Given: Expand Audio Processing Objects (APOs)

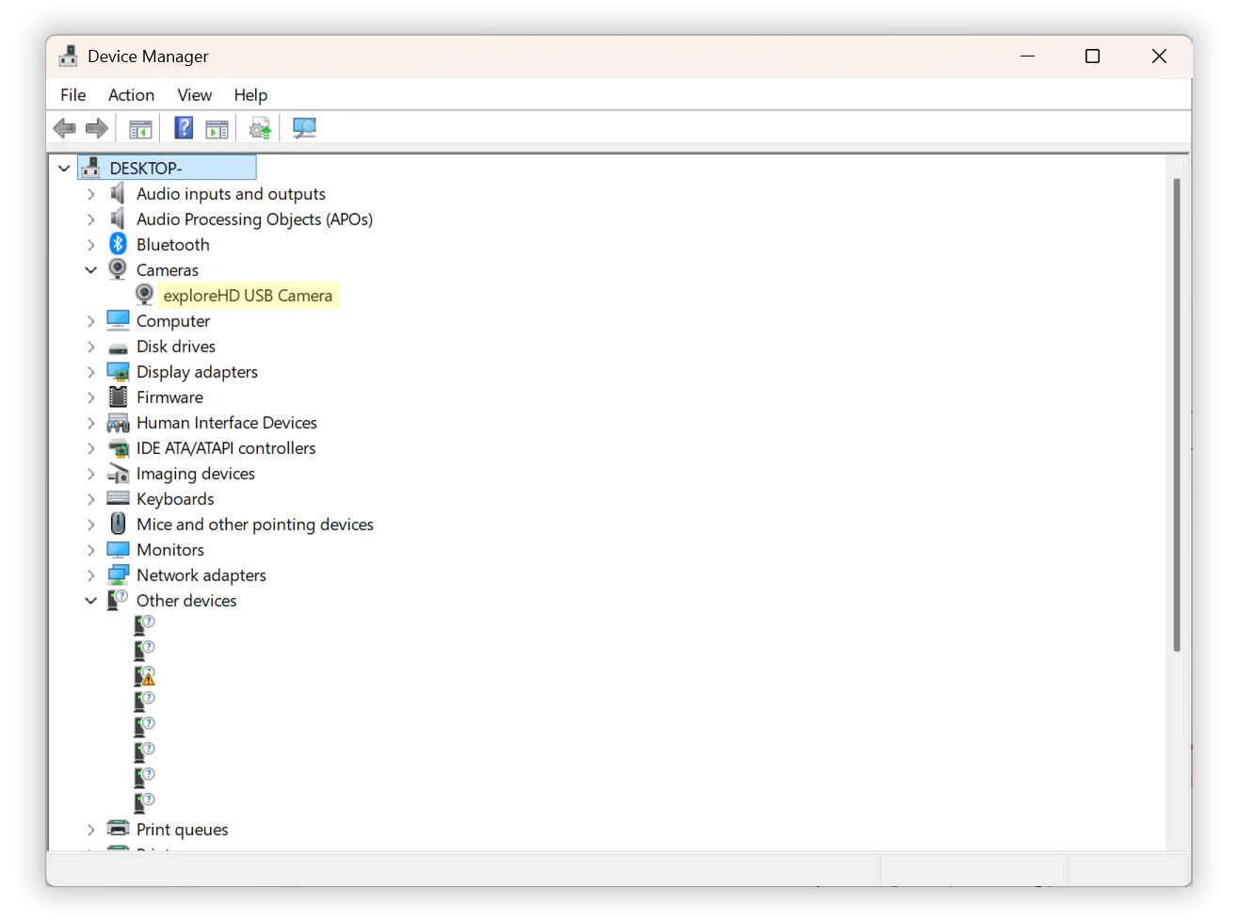Looking at the screenshot, I should pyautogui.click(x=91, y=219).
